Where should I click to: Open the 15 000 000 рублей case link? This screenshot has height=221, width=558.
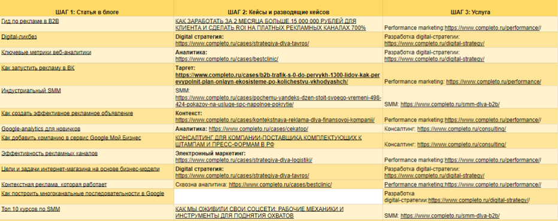[x=271, y=25]
